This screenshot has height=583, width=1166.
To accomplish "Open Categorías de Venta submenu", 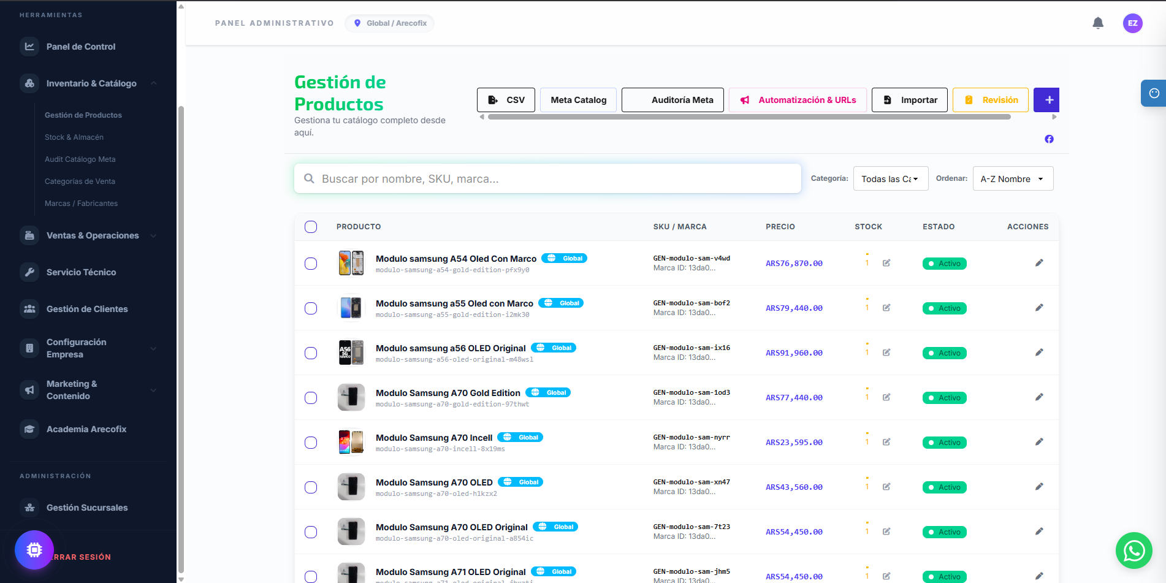I will click(x=80, y=181).
